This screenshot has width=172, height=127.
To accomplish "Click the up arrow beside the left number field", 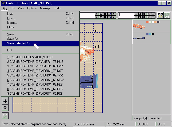I will coord(97,14).
